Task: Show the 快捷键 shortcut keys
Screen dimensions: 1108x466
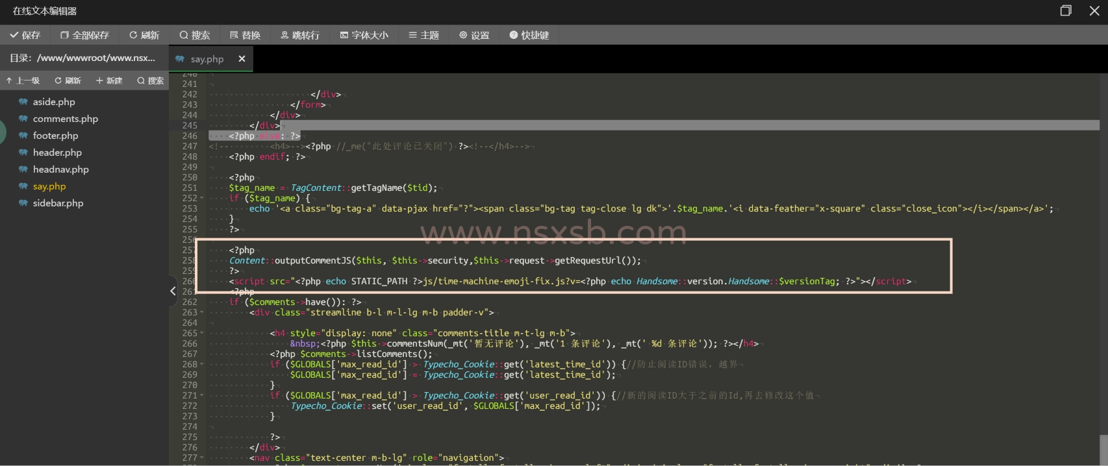Action: click(529, 35)
